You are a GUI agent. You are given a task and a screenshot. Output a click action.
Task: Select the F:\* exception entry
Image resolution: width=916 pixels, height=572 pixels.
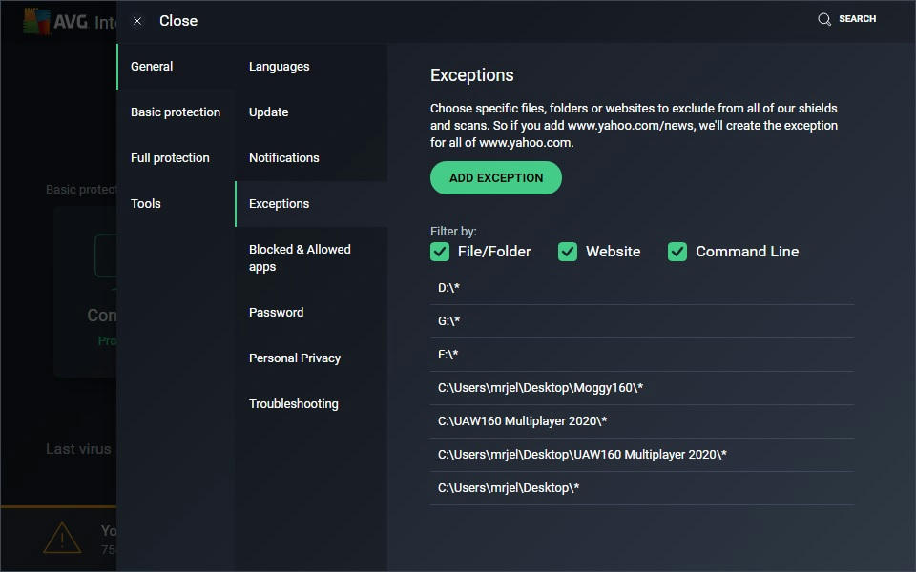tap(642, 355)
